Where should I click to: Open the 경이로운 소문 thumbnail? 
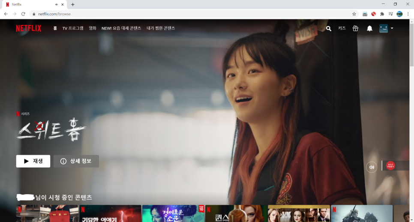[x=173, y=213]
